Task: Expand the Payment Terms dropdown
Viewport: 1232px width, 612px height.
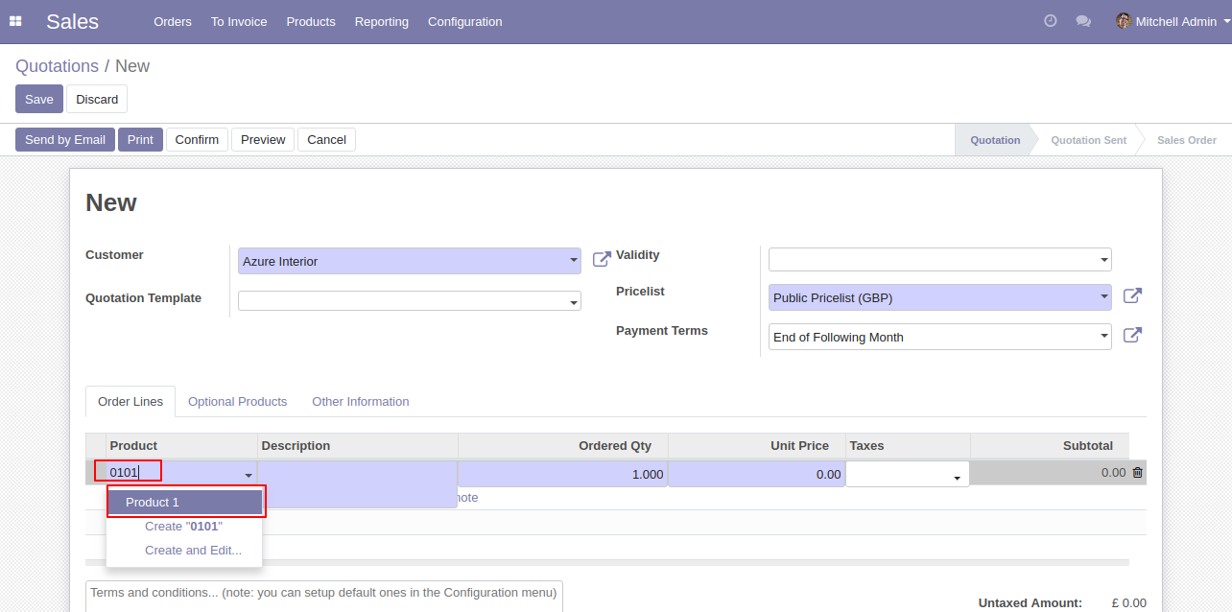Action: pyautogui.click(x=1104, y=337)
